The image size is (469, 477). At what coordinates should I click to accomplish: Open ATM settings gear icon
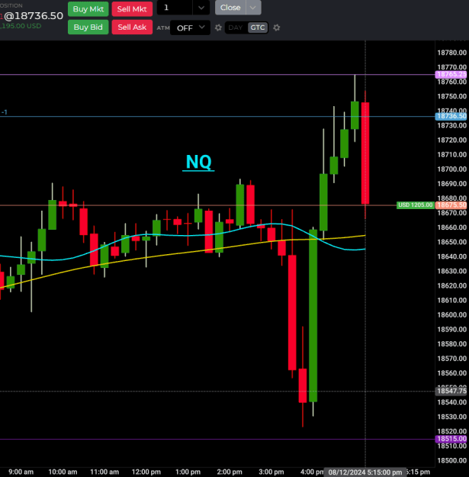point(218,27)
